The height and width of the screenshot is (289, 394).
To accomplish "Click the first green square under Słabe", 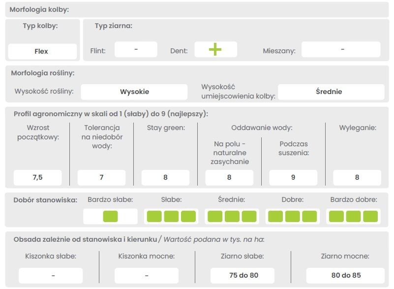I will (x=154, y=216).
